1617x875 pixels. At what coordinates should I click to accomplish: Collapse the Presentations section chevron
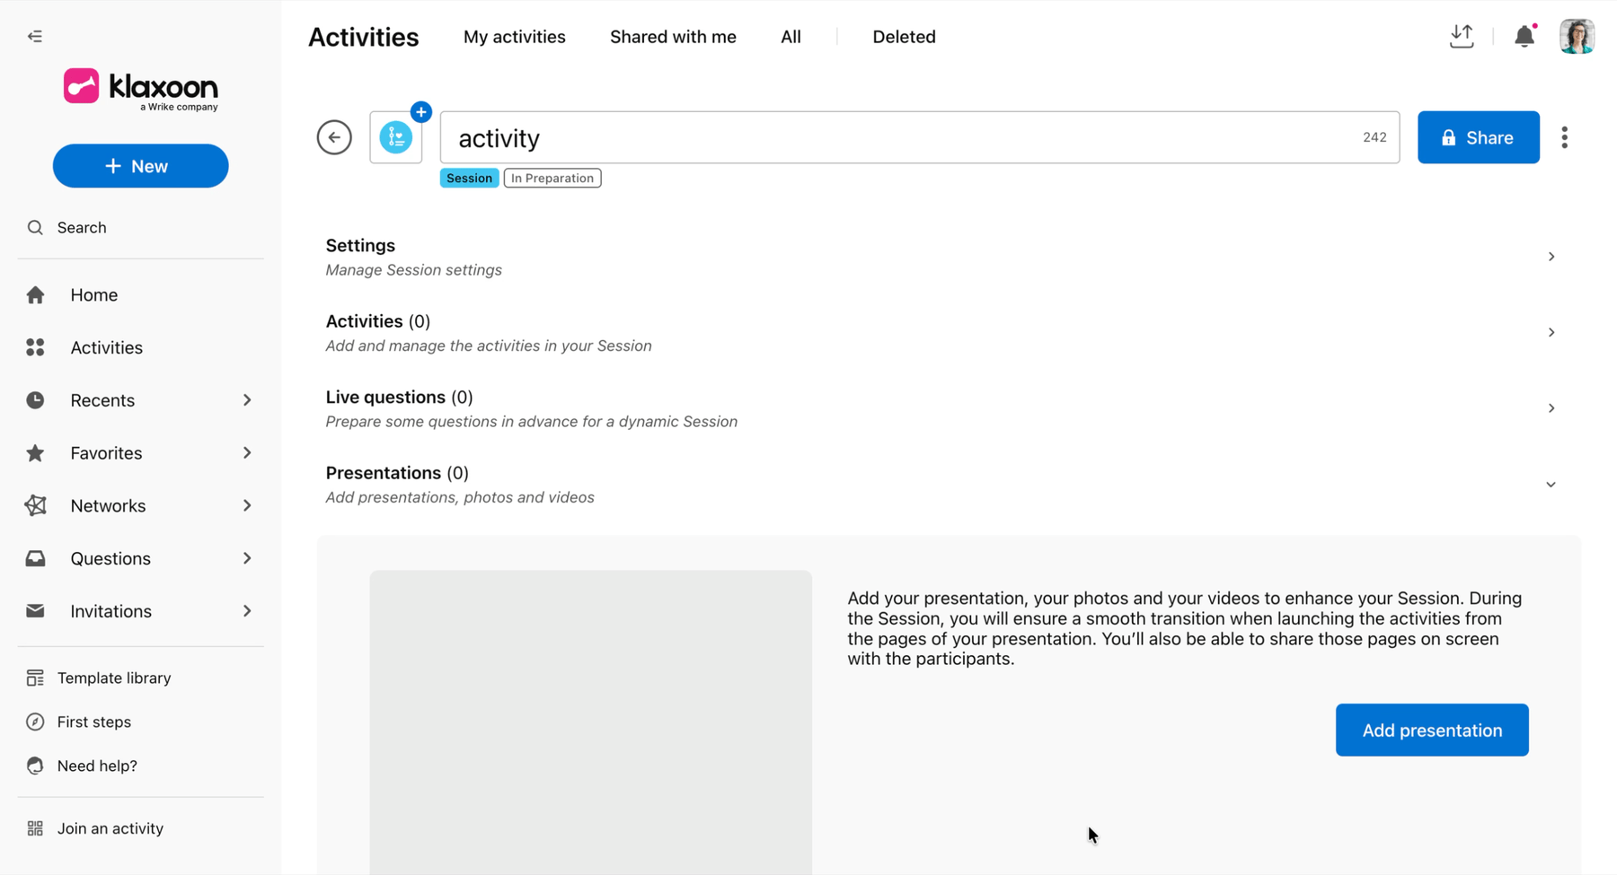coord(1551,485)
